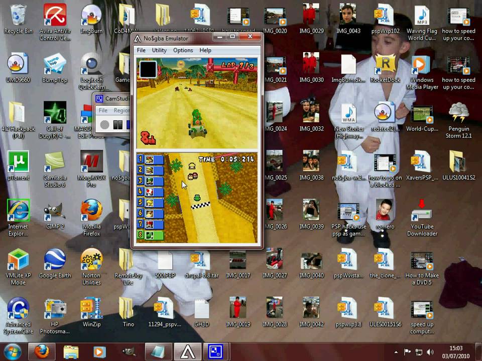Open the Windows Start menu

[12, 352]
